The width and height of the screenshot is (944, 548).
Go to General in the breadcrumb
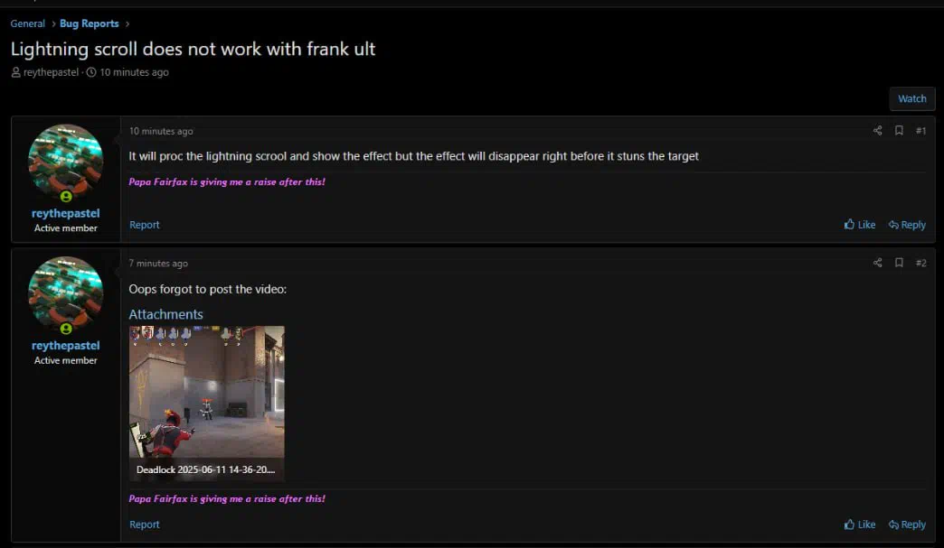(28, 23)
